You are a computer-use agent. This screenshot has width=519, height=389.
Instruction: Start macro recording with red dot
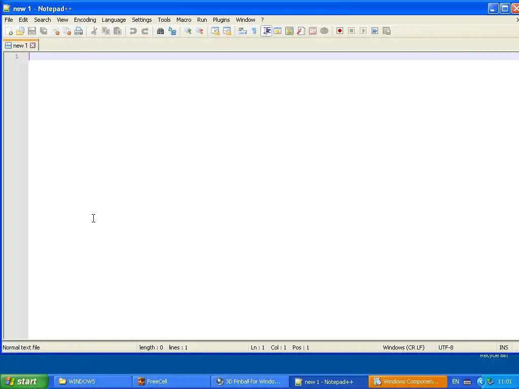(x=340, y=31)
